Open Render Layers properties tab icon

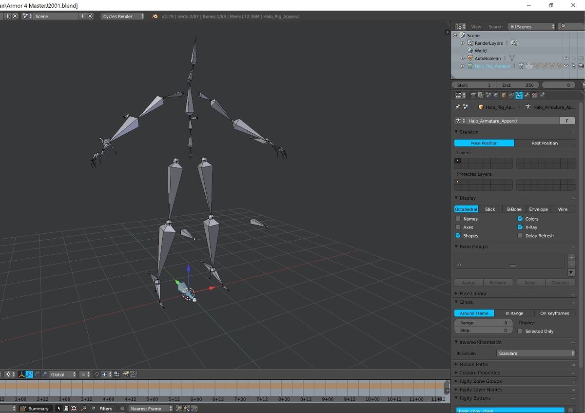click(x=481, y=95)
